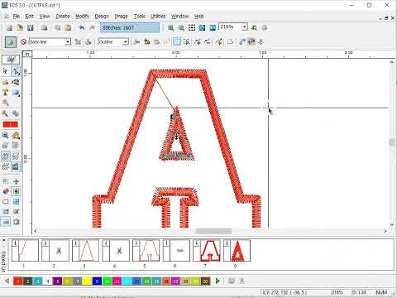Open the Edit menu
397x298 pixels.
click(29, 17)
